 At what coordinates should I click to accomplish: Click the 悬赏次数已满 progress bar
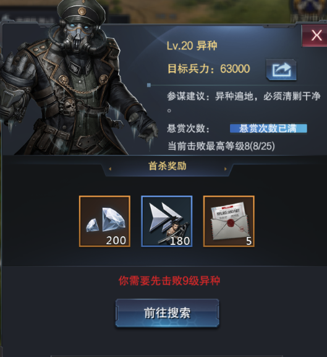[268, 129]
